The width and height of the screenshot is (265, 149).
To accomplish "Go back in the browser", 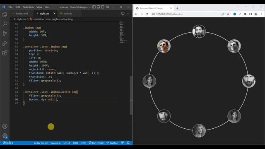I will [x=136, y=14].
